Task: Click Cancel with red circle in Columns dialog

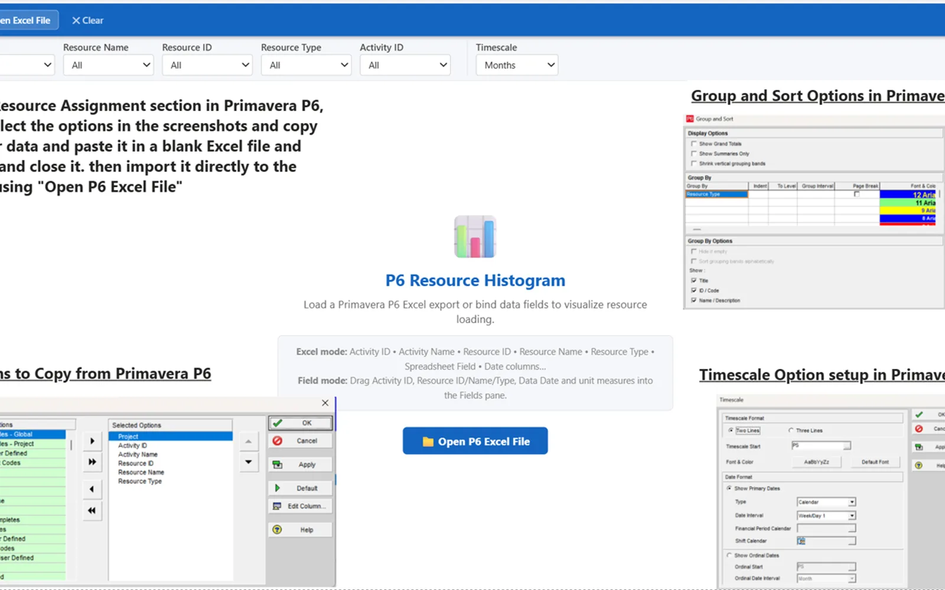Action: click(301, 441)
